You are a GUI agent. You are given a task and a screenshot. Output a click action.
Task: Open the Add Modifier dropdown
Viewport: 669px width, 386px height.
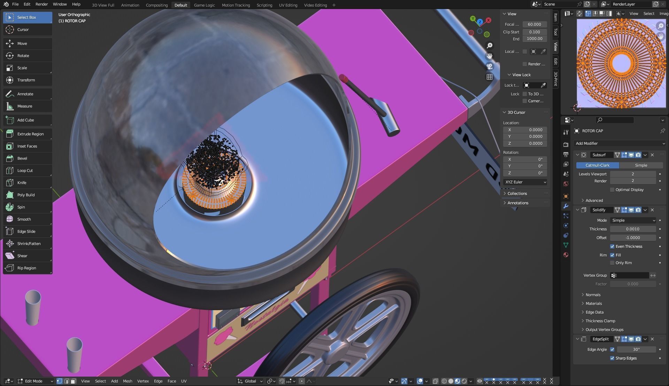click(x=620, y=143)
